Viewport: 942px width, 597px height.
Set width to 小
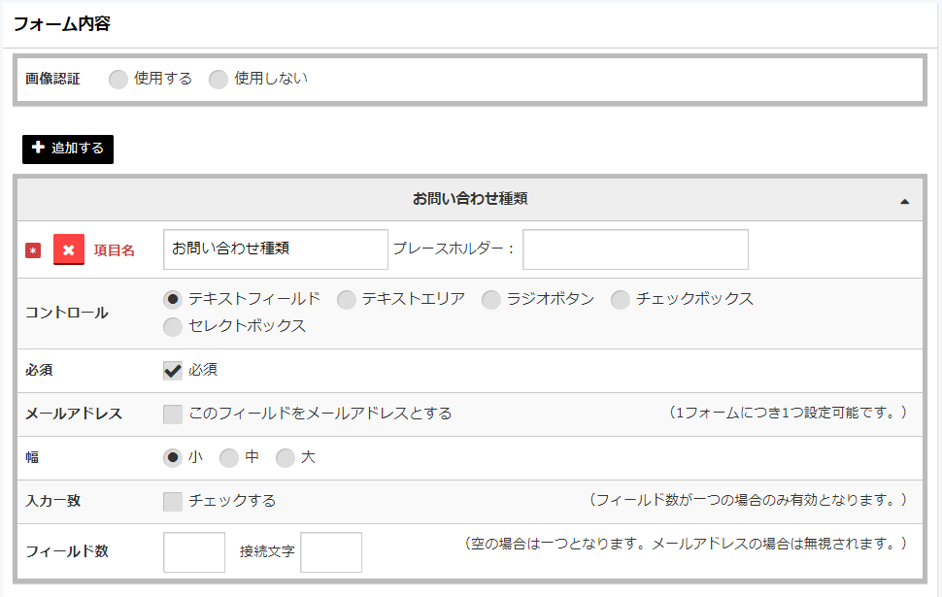point(173,457)
